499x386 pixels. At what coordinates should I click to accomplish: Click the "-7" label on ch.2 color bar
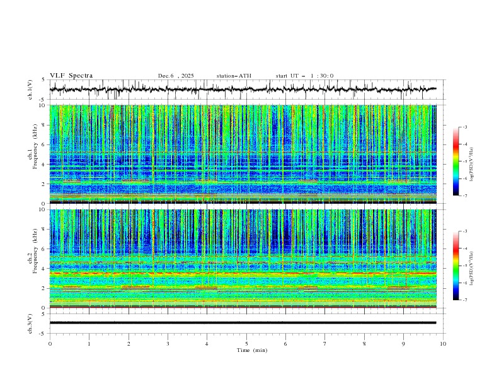click(x=465, y=300)
